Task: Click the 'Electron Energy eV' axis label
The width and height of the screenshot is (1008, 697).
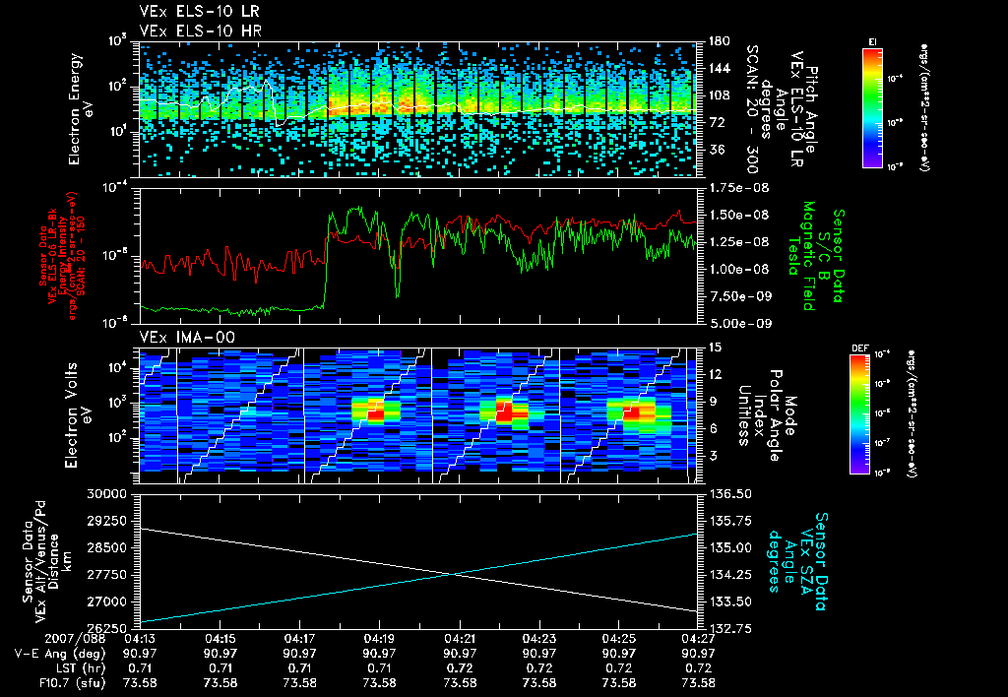Action: (x=81, y=108)
